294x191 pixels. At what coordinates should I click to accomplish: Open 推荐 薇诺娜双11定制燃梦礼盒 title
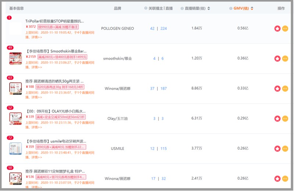tap(55, 171)
